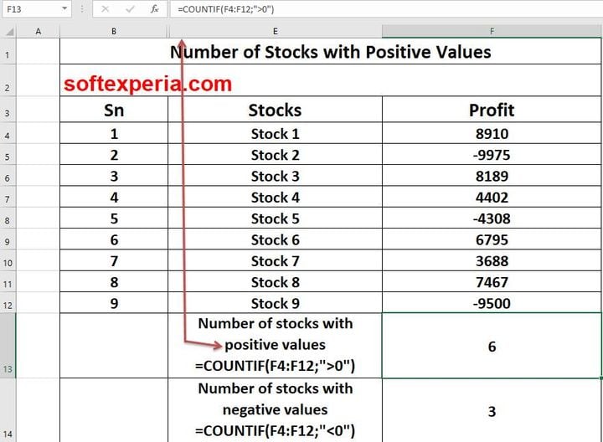Image resolution: width=603 pixels, height=442 pixels.
Task: Select row 3 header
Action: click(8, 111)
